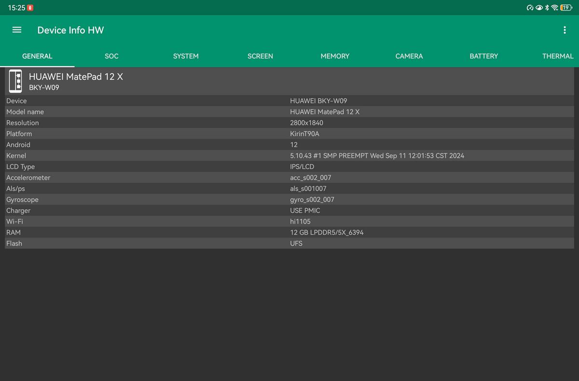Tap the HUAWEI MatePad 12 X header
The height and width of the screenshot is (381, 579).
coord(76,76)
